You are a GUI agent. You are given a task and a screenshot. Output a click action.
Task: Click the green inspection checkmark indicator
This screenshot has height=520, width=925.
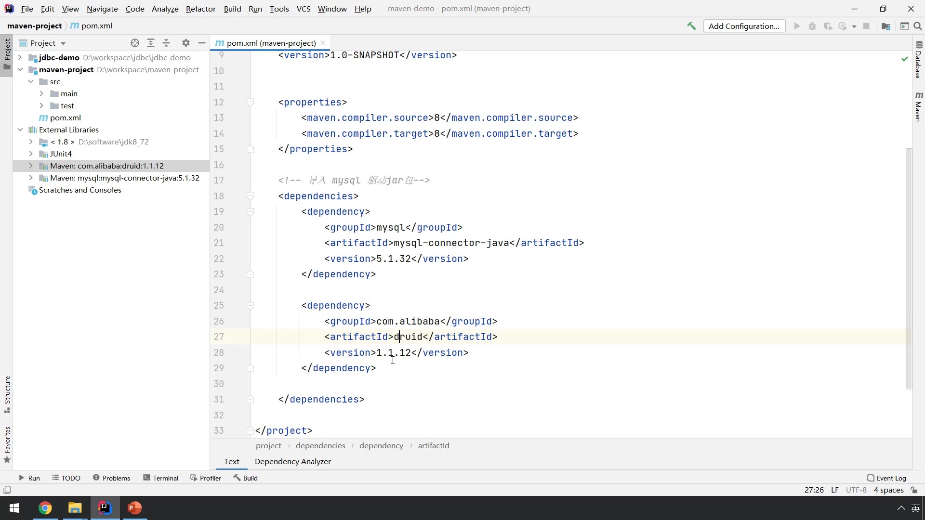tap(904, 59)
